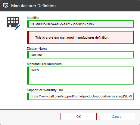Image resolution: width=140 pixels, height=125 pixels.
Task: Click the system managed manufacturer definition message
Action: pos(72,37)
